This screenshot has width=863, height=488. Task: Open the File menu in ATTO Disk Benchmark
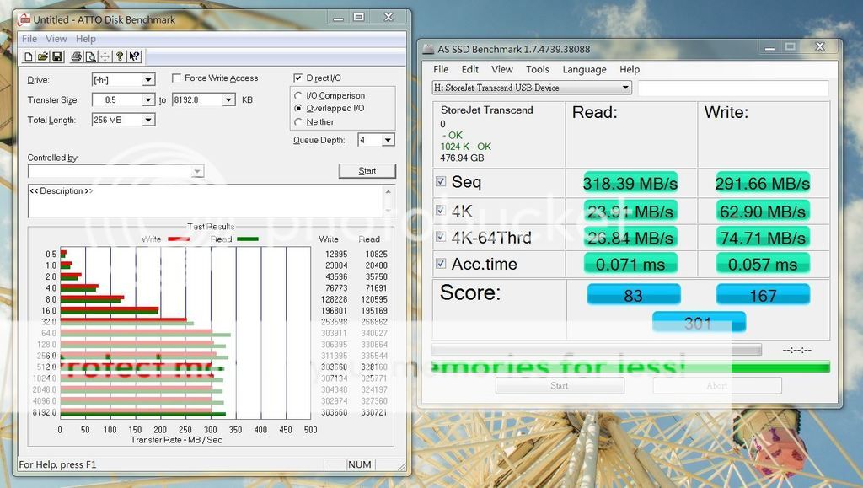click(29, 39)
